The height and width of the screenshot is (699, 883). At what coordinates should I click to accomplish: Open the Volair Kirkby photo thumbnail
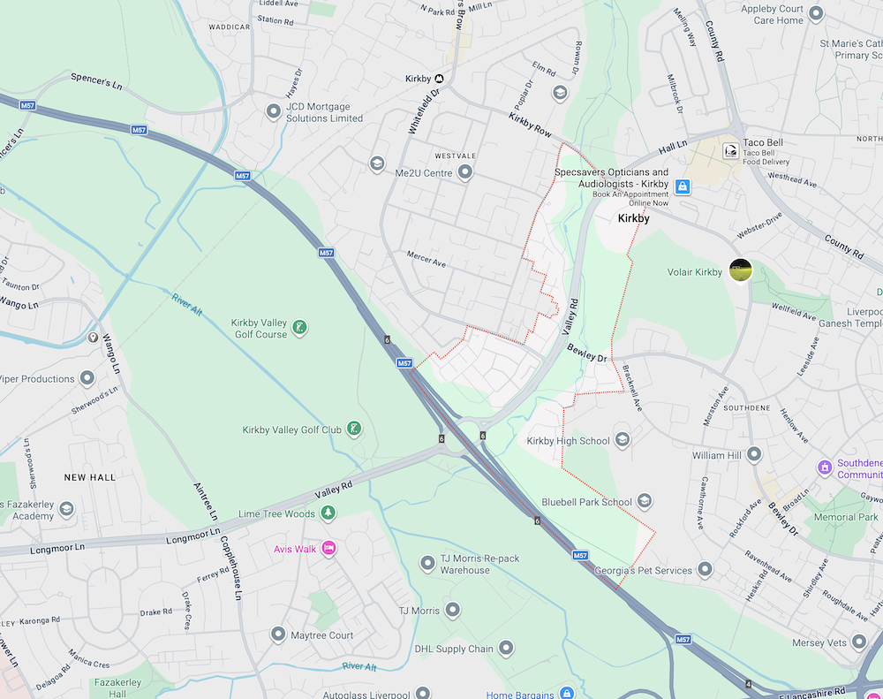741,270
